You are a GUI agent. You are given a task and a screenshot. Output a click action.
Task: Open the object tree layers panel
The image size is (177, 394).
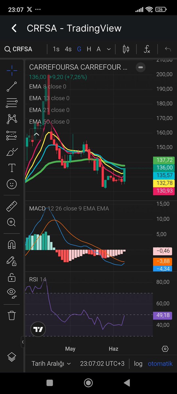click(12, 357)
